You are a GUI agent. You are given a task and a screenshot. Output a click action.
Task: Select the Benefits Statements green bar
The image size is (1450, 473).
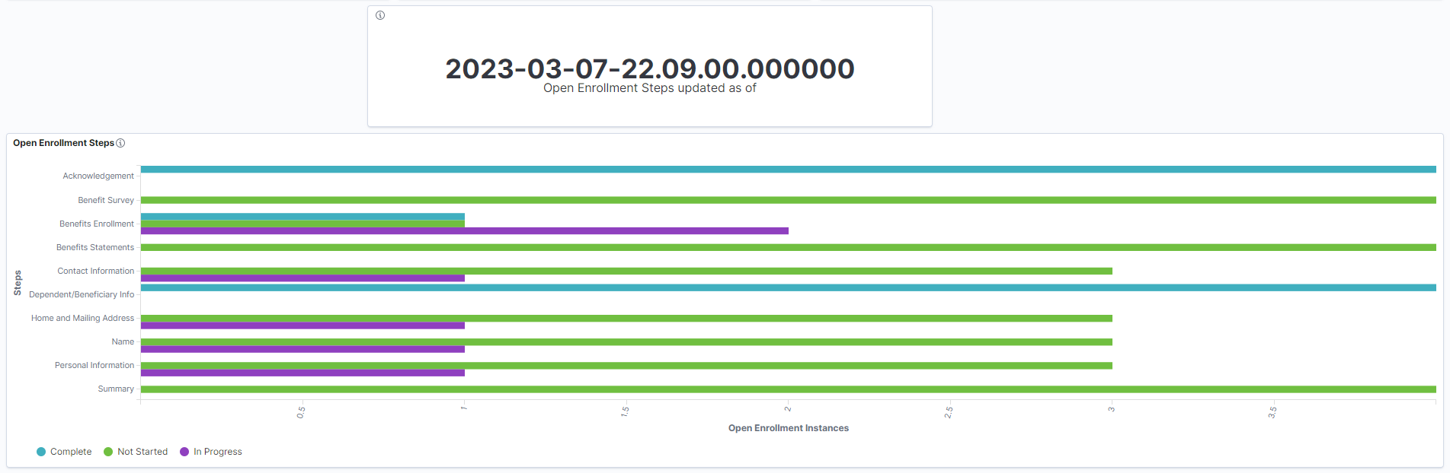tap(789, 247)
